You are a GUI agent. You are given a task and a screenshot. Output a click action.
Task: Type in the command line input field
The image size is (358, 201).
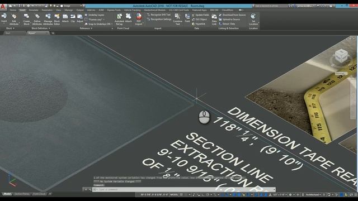pos(184,189)
